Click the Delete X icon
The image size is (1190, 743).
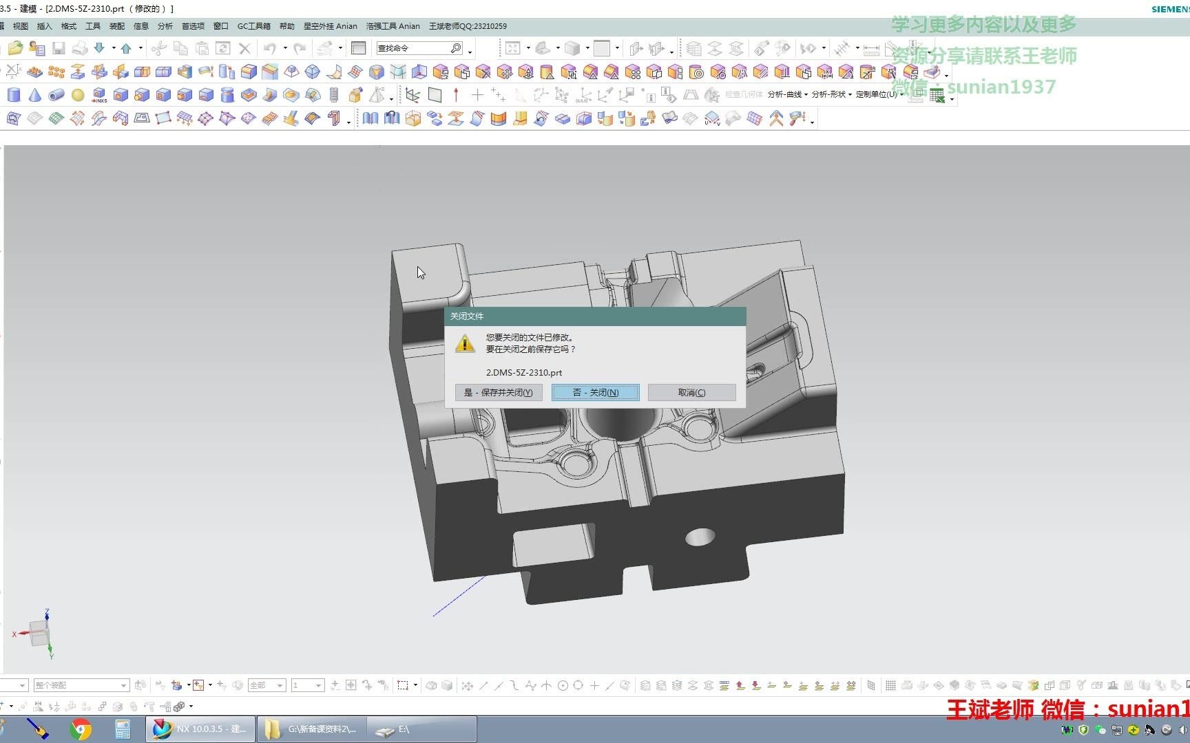pyautogui.click(x=244, y=47)
